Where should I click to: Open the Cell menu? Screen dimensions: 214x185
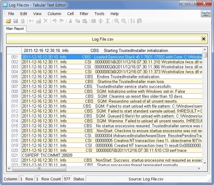tap(70, 14)
